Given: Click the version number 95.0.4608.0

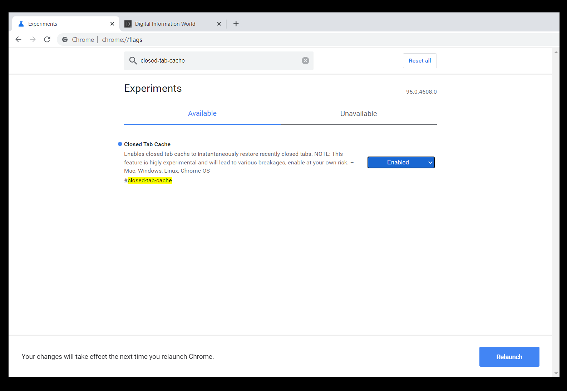Looking at the screenshot, I should 421,92.
